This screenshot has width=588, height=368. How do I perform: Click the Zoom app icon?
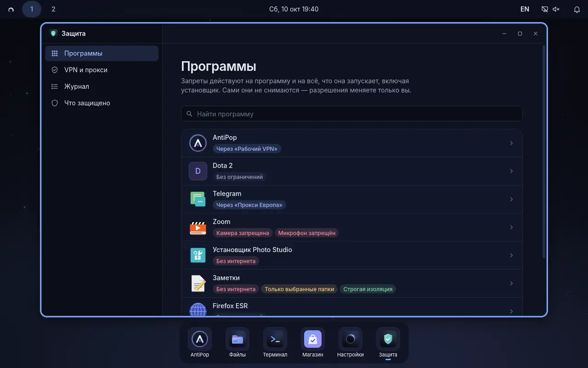tap(198, 227)
